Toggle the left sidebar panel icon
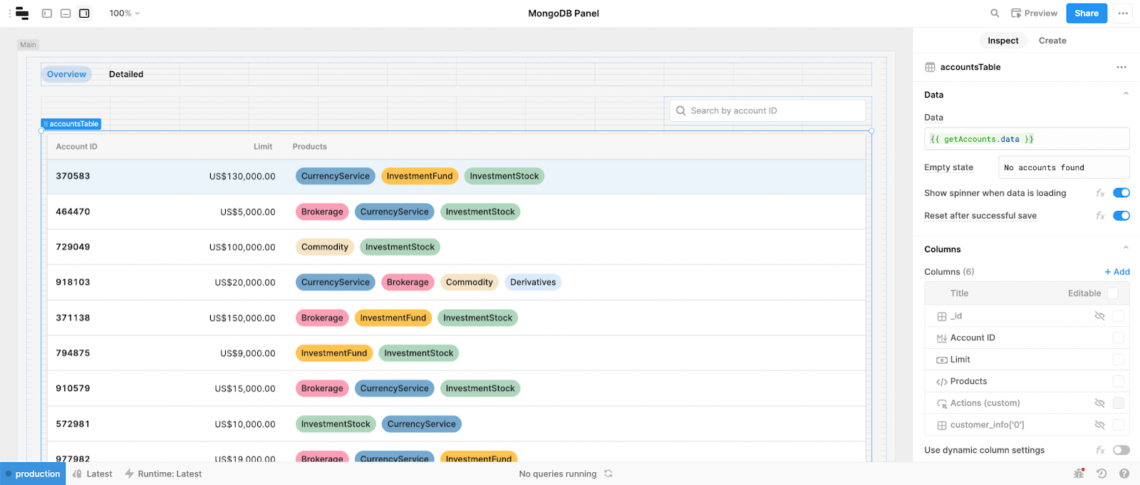The width and height of the screenshot is (1140, 485). tap(47, 13)
